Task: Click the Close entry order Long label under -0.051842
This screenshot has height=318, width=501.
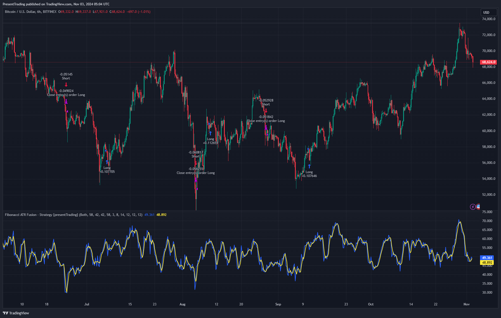Action: tap(266, 121)
